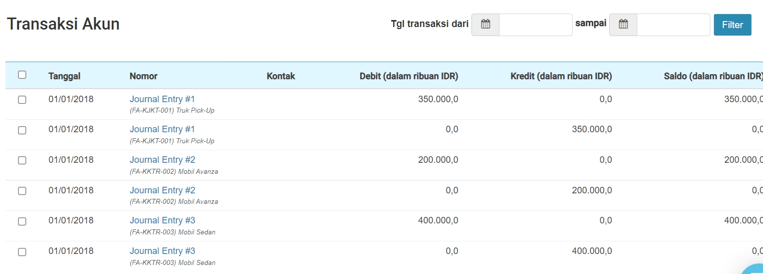The height and width of the screenshot is (274, 763).
Task: Click the Nomor column header
Action: (x=143, y=76)
